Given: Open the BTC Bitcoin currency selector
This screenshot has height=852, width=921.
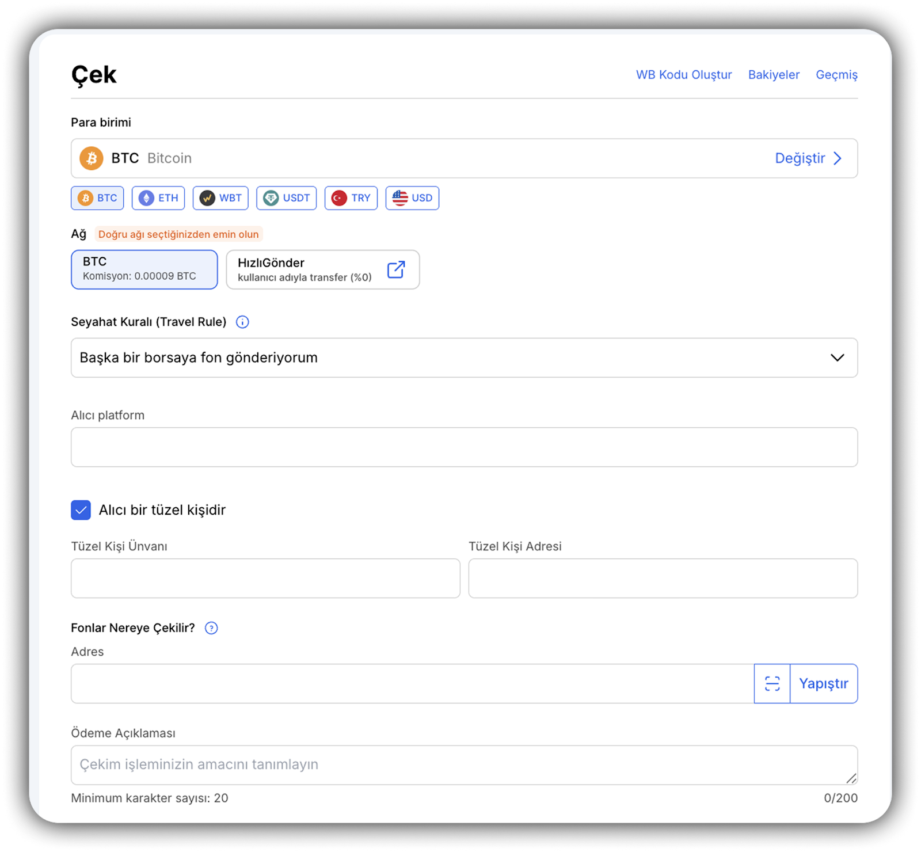Looking at the screenshot, I should tap(403, 158).
